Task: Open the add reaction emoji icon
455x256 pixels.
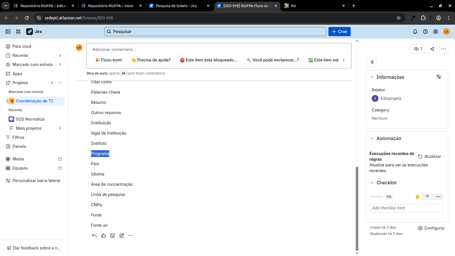Action: click(113, 236)
